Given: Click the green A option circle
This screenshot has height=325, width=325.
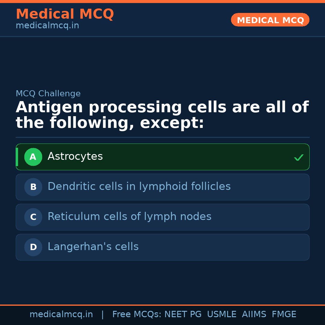Looking at the screenshot, I should coord(33,157).
